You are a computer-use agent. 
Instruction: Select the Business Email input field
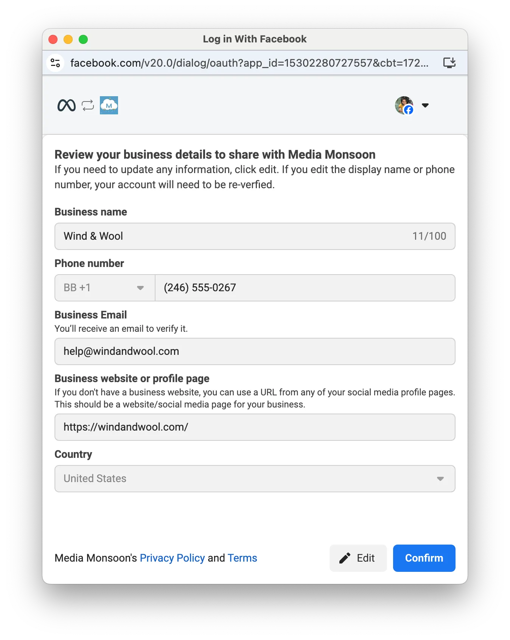255,351
